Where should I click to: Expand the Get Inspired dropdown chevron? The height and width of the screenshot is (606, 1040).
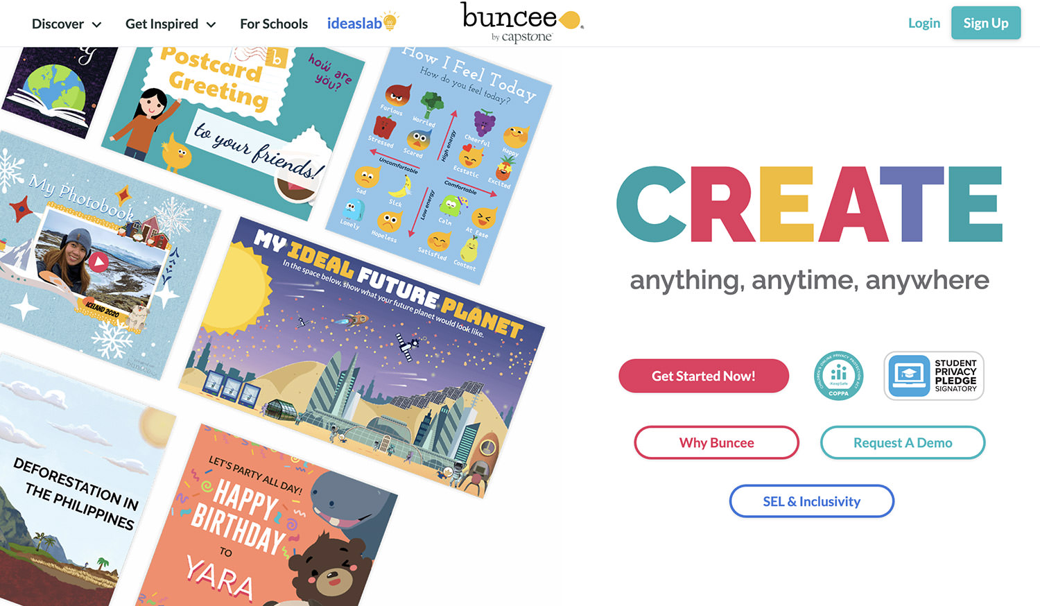[211, 24]
